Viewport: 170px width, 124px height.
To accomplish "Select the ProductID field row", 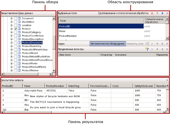I will click(101, 26).
